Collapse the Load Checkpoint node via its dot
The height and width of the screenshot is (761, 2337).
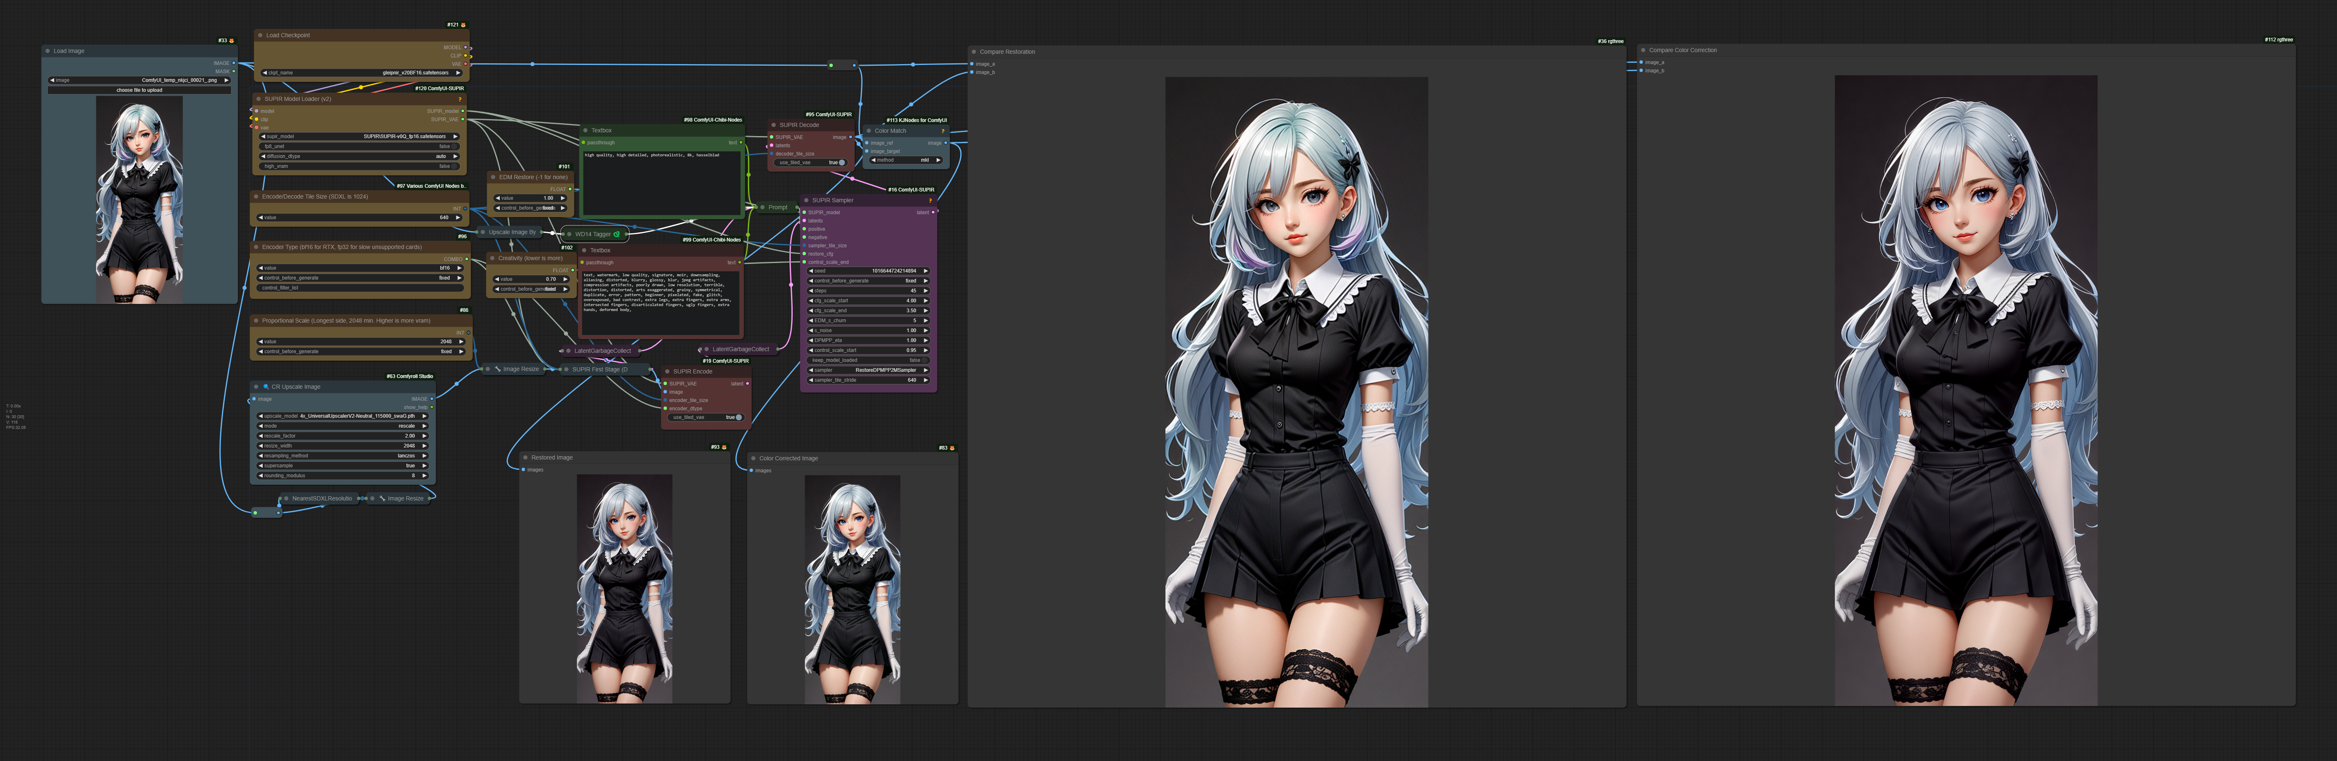click(x=260, y=36)
